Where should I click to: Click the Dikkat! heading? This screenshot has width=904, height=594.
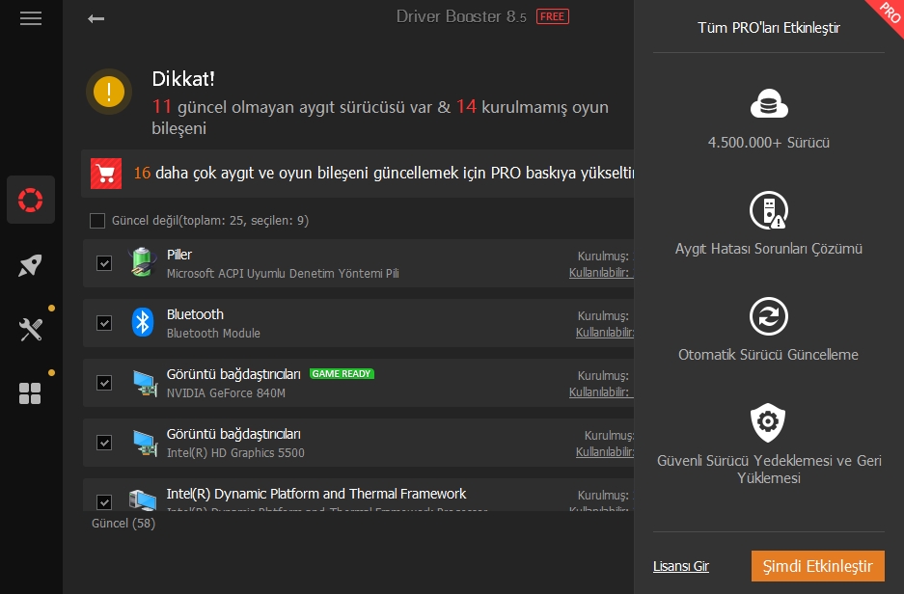(182, 79)
